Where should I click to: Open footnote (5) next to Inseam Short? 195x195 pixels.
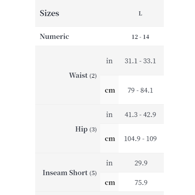coord(93,173)
